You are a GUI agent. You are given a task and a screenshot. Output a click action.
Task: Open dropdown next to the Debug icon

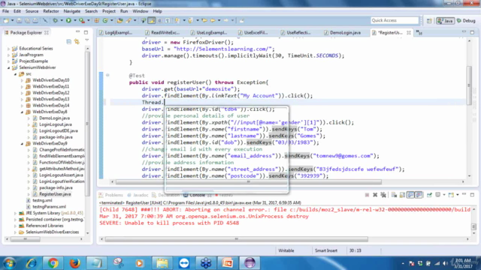62,20
